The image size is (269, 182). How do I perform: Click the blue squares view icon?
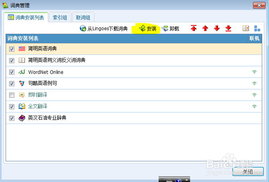point(257,28)
